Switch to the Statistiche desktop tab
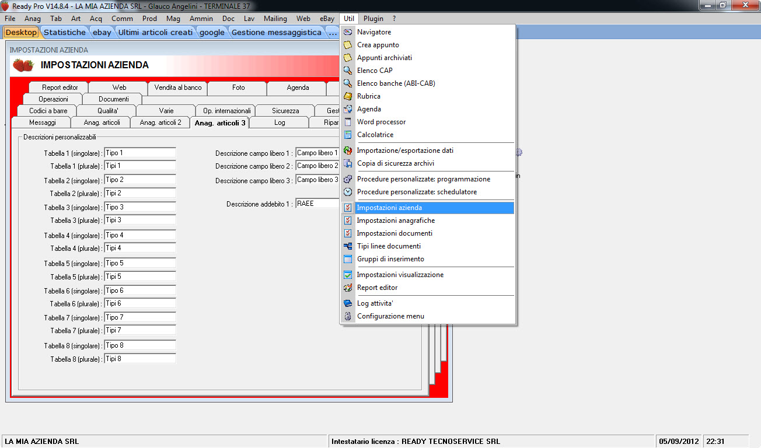Viewport: 761px width, 448px height. pyautogui.click(x=65, y=32)
